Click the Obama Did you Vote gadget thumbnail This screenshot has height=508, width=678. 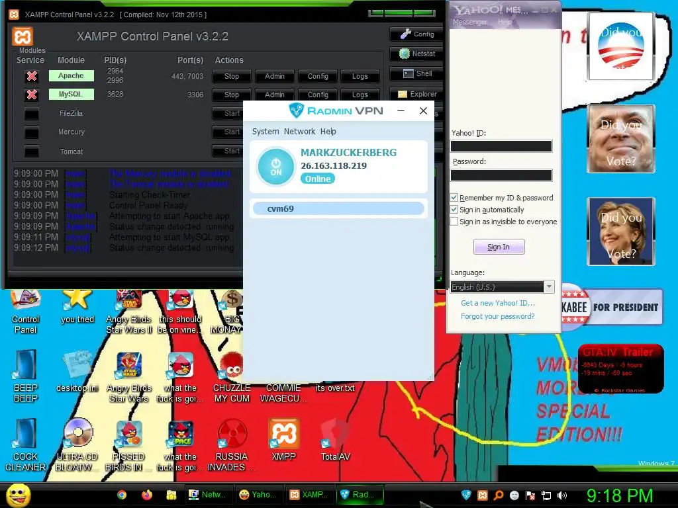tap(621, 46)
